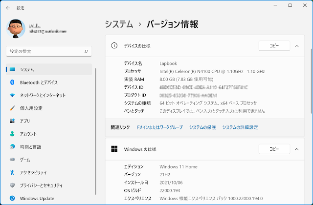Click the 2021/10/06 install date
Image resolution: width=313 pixels, height=205 pixels.
pos(171,183)
